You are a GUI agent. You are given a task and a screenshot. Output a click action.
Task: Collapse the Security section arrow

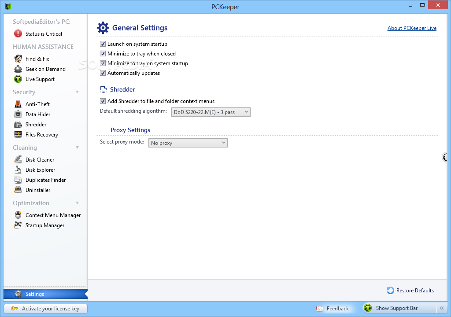[77, 92]
